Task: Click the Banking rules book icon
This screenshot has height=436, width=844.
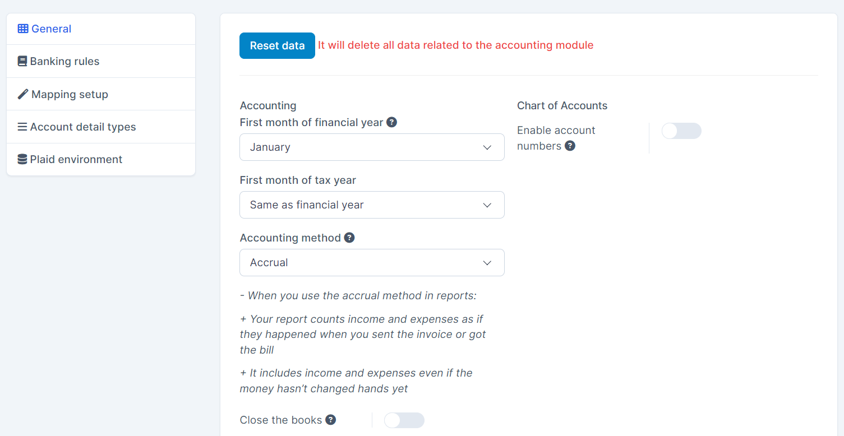Action: click(22, 62)
